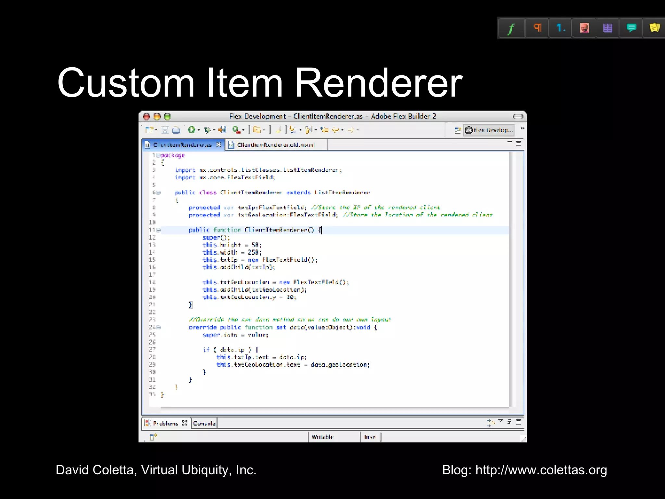Minimize the Problems panel
This screenshot has height=499, width=665.
(x=509, y=422)
